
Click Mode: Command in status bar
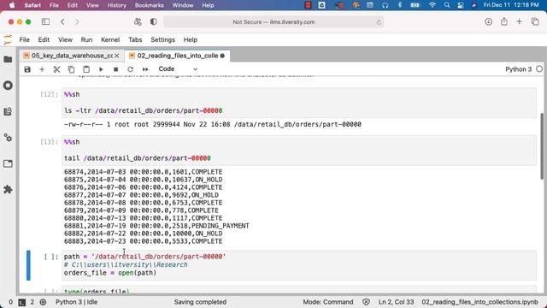click(328, 302)
